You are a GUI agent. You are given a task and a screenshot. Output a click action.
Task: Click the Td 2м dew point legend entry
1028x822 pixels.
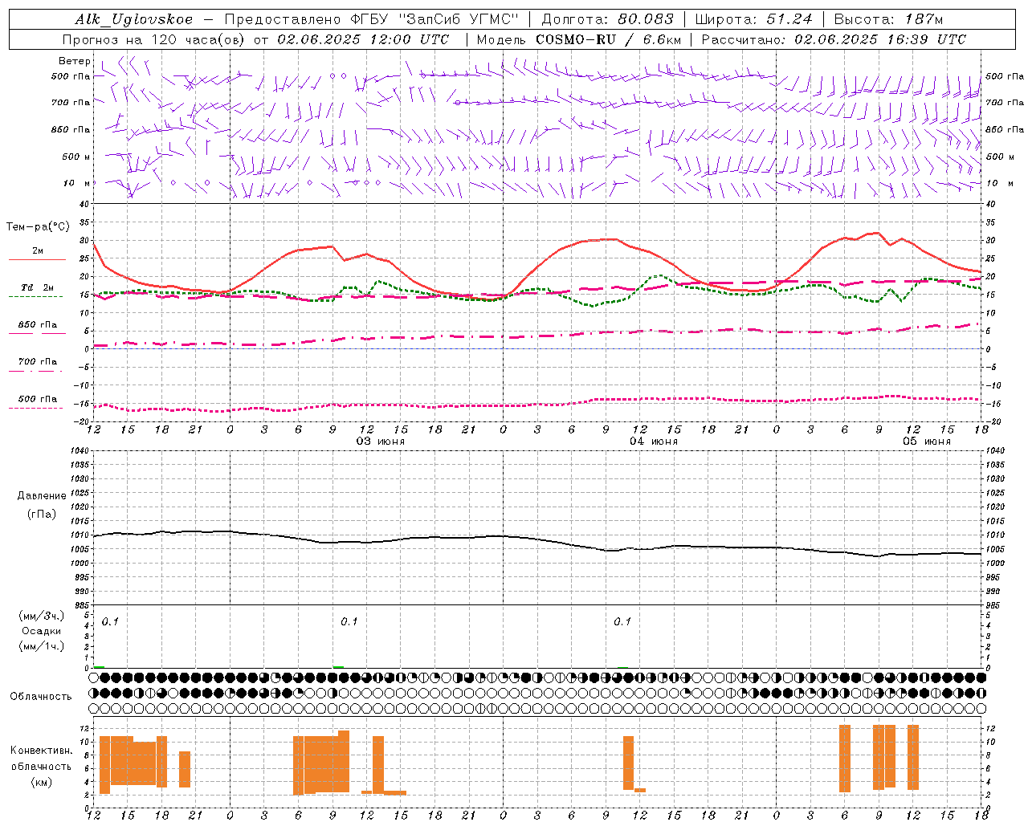point(37,290)
